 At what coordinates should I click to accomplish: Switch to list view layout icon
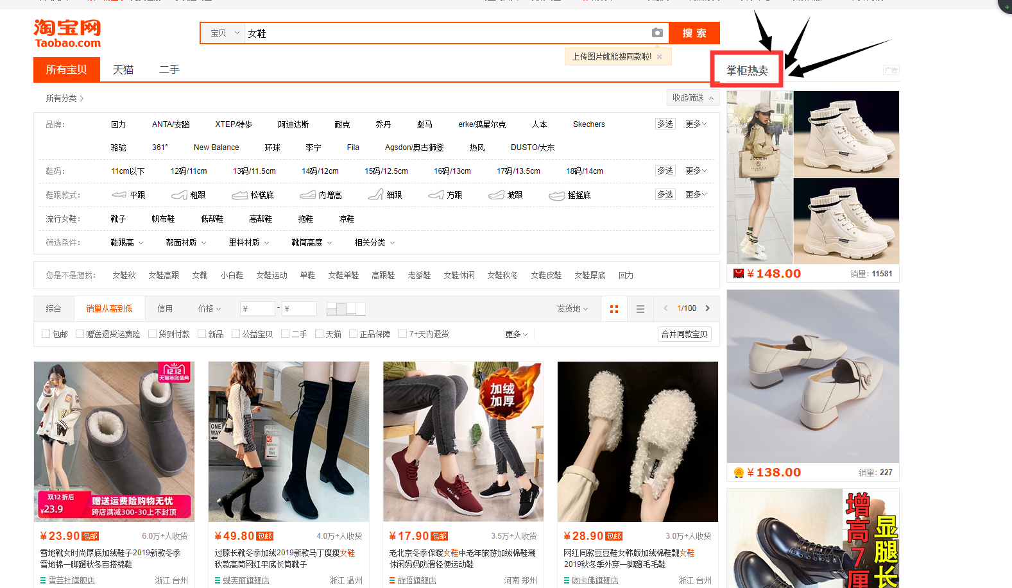[640, 309]
